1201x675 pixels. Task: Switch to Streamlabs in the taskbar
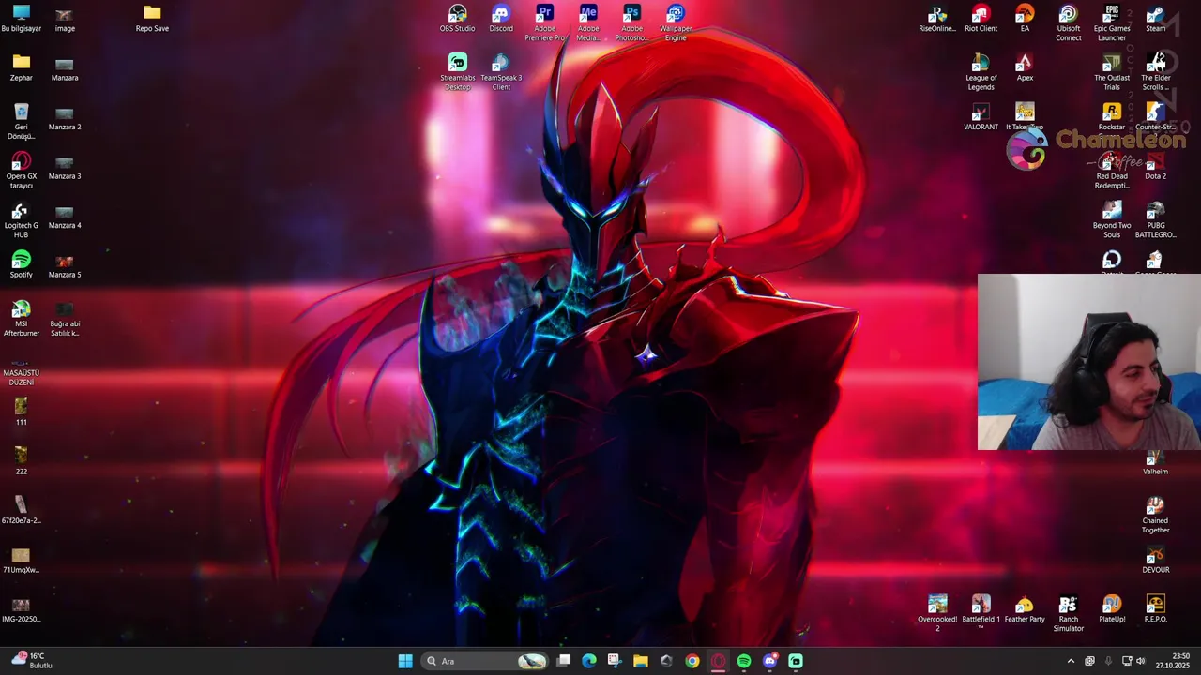click(796, 661)
